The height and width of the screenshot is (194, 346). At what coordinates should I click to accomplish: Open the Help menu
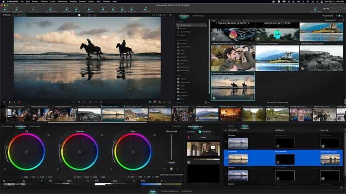coord(114,1)
